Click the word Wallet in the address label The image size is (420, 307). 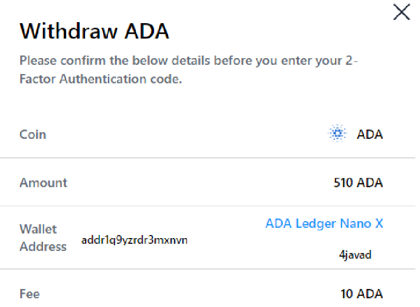click(38, 229)
